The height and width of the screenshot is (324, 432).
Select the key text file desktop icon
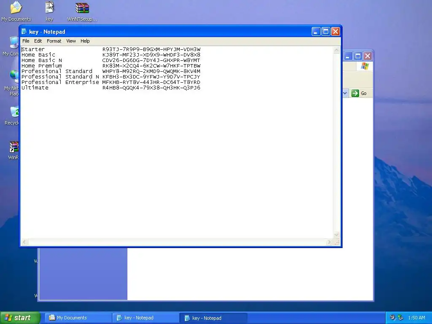[49, 11]
